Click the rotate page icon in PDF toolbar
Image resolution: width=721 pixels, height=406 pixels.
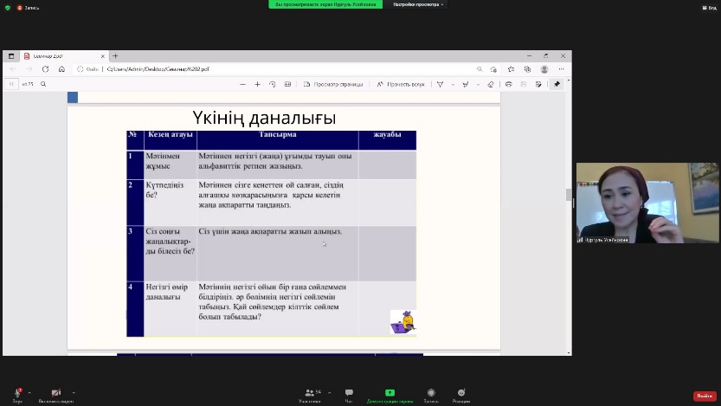[272, 84]
